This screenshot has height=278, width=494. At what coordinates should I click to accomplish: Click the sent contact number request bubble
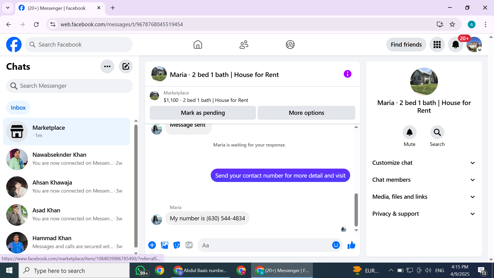pos(280,176)
